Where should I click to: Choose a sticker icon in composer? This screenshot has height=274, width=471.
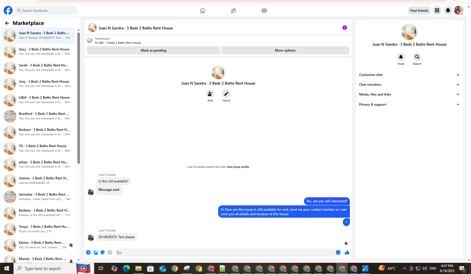[x=103, y=252]
